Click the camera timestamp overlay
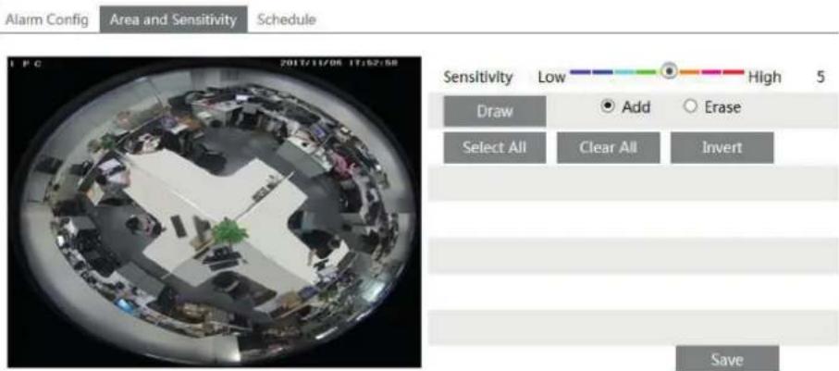This screenshot has height=371, width=839. point(339,62)
